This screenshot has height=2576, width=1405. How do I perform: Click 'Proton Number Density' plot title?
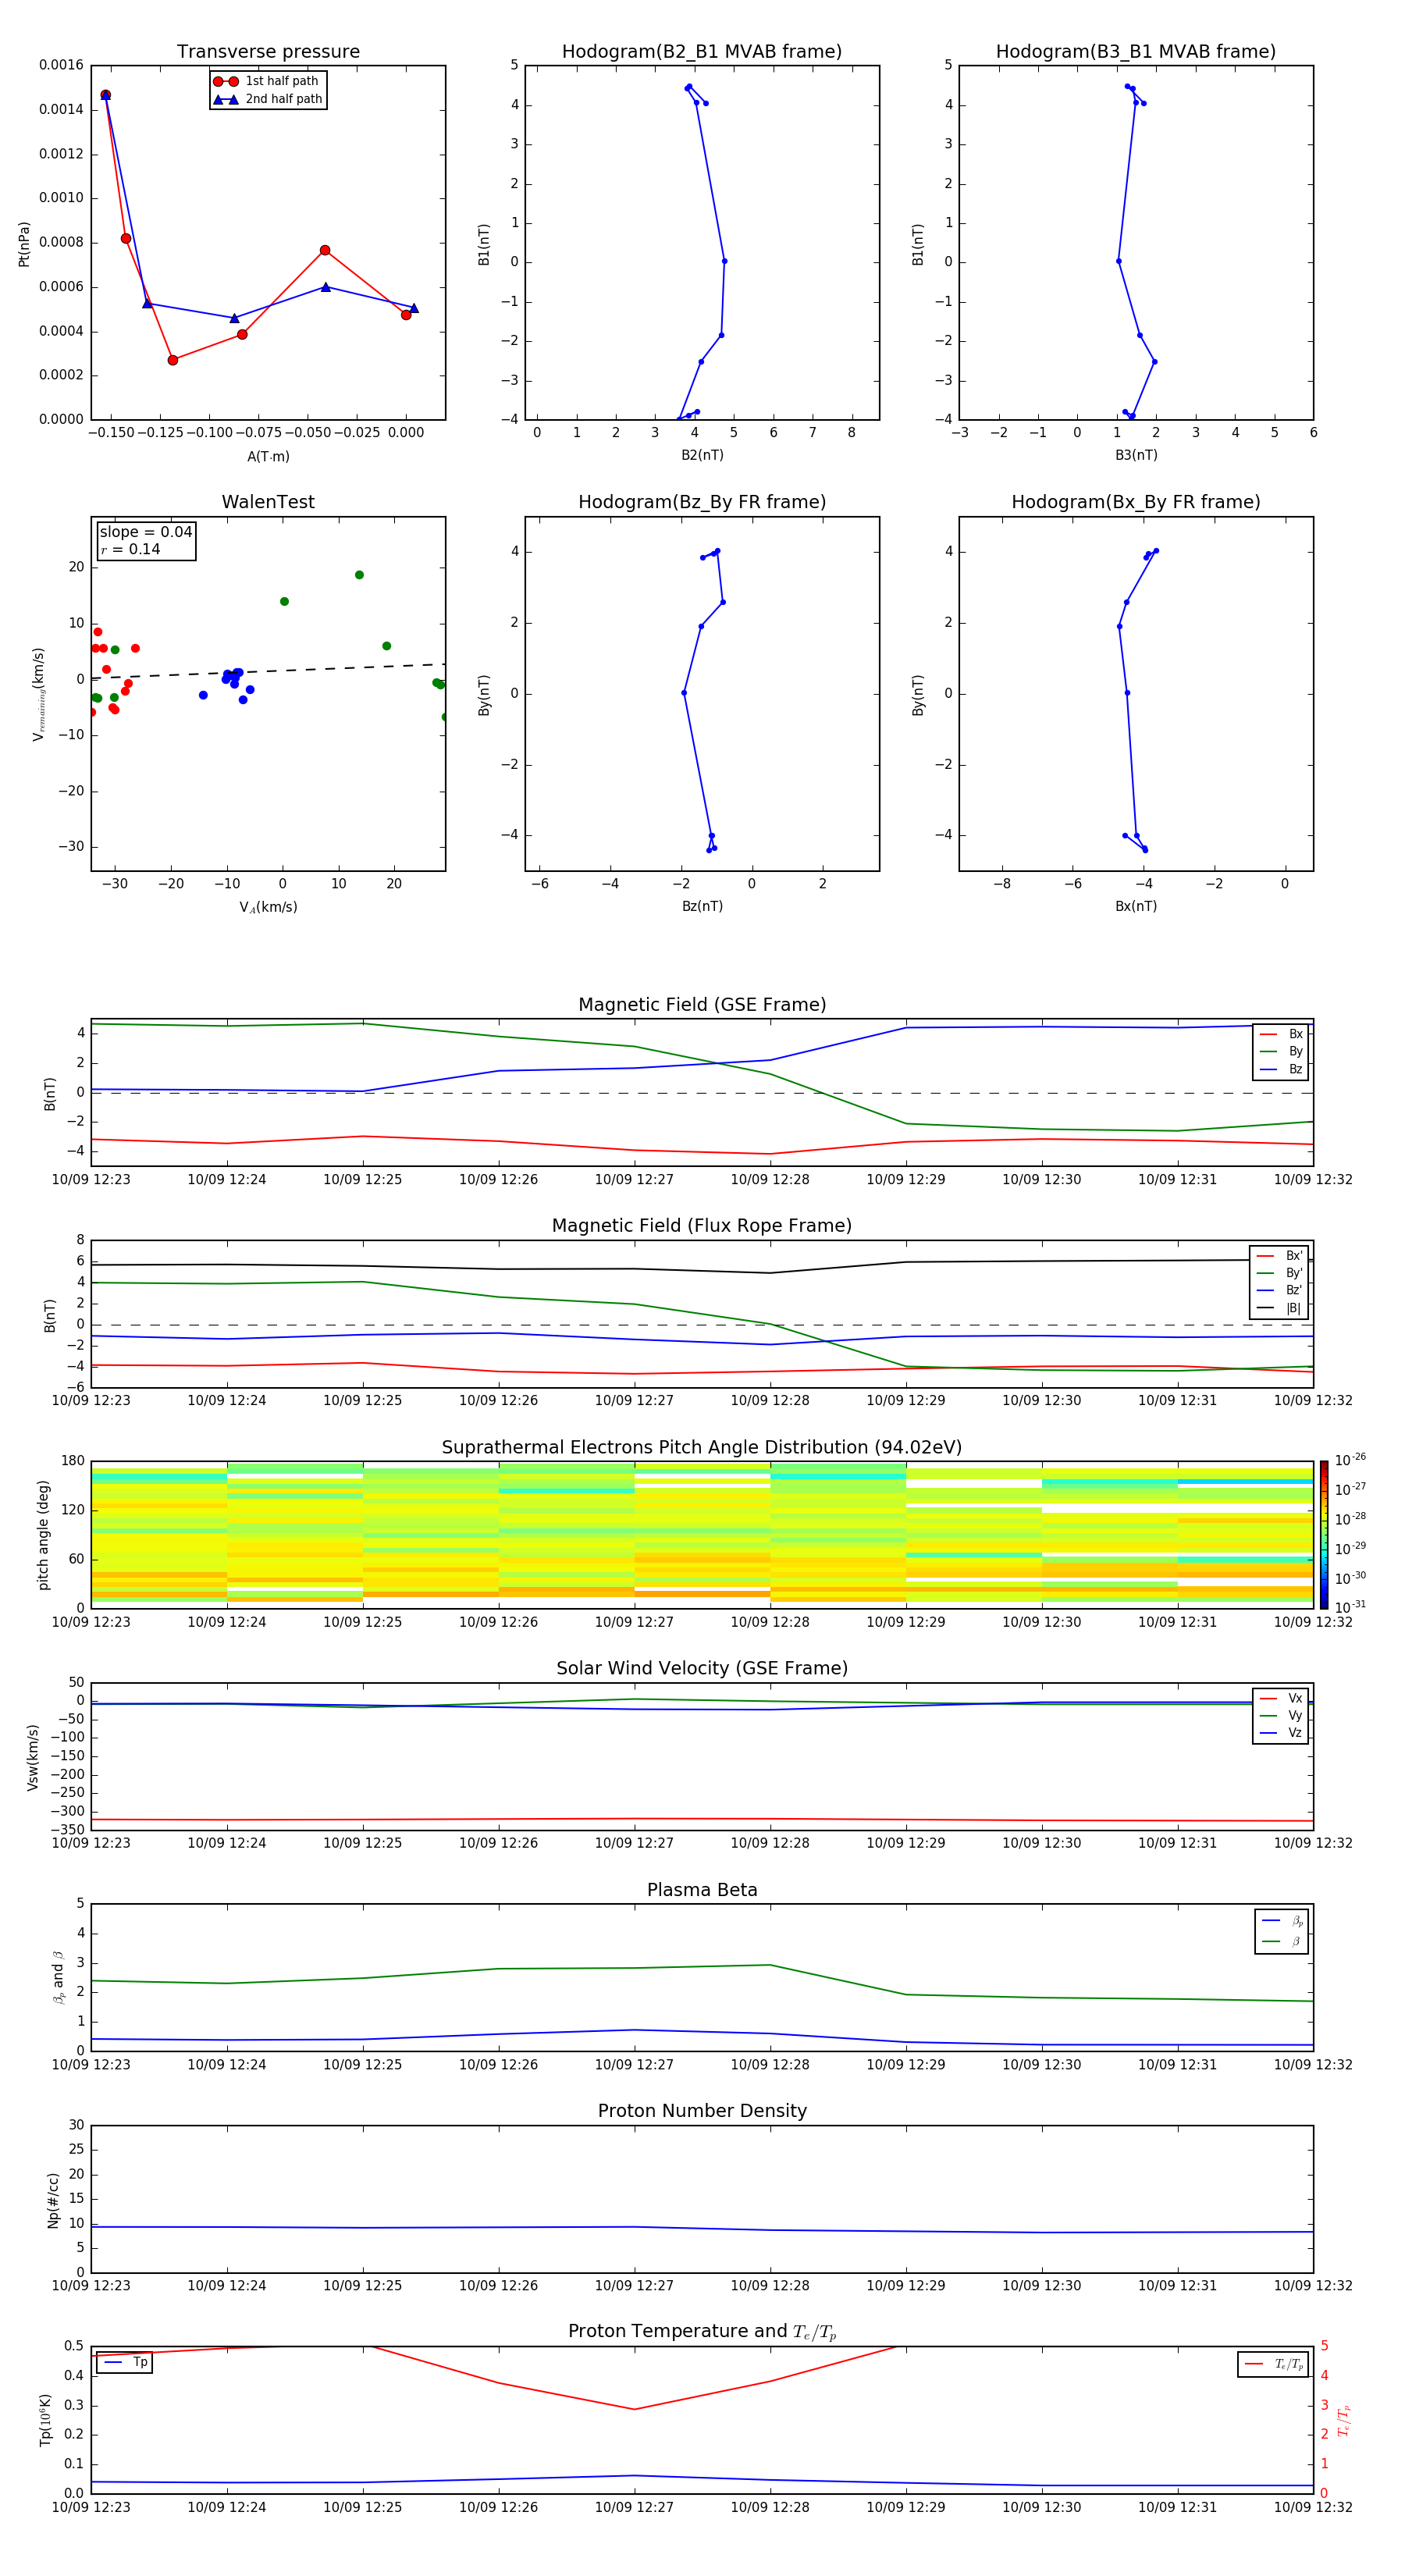pos(702,2111)
